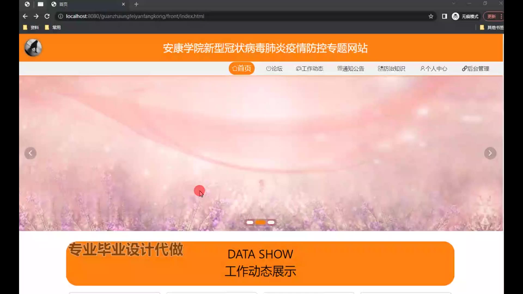Show next carousel slide with right arrow
523x294 pixels.
490,153
